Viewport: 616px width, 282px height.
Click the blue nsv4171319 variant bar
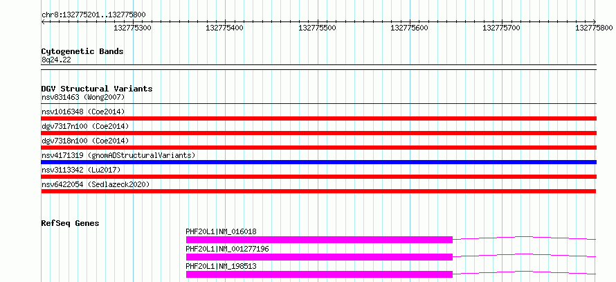pos(318,162)
